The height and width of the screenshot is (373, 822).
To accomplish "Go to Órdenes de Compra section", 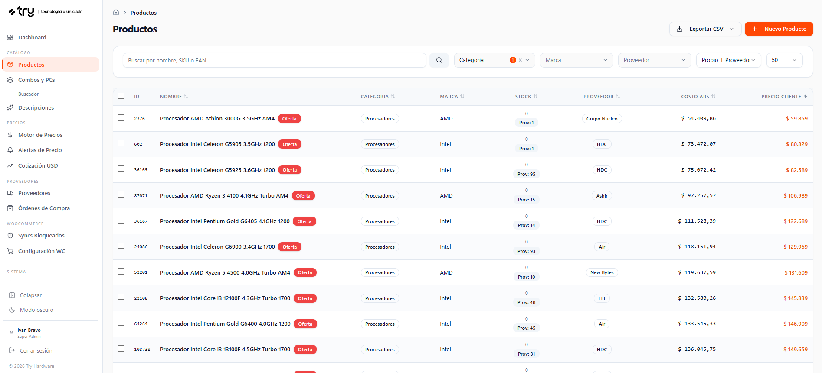I will coord(44,208).
